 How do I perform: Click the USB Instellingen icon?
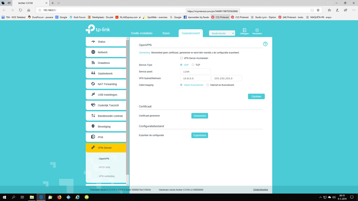93,95
